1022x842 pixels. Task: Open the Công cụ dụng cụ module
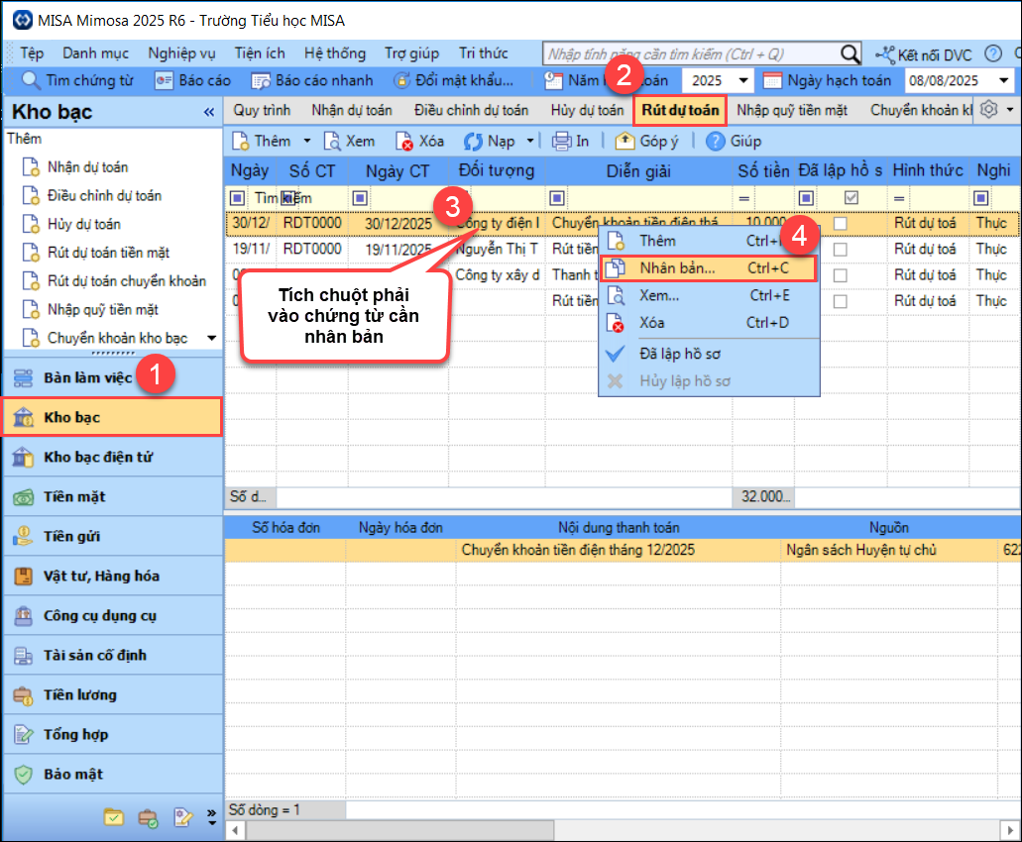click(113, 616)
